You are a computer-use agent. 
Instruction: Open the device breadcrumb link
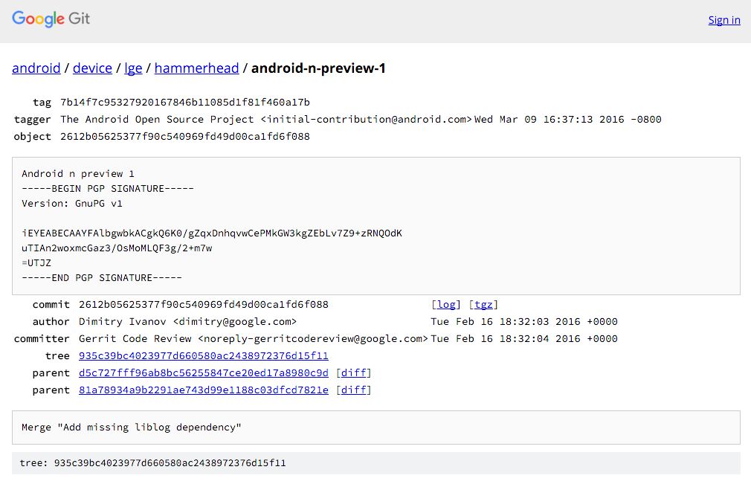tap(92, 68)
